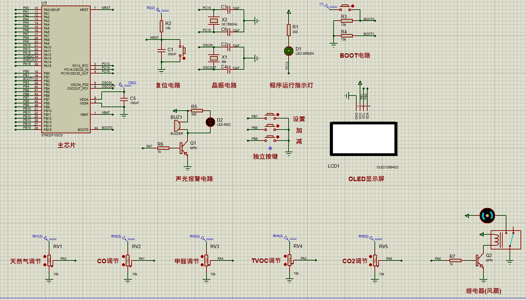Select the 天然气调节 label
This screenshot has height=300, width=526.
coord(25,261)
